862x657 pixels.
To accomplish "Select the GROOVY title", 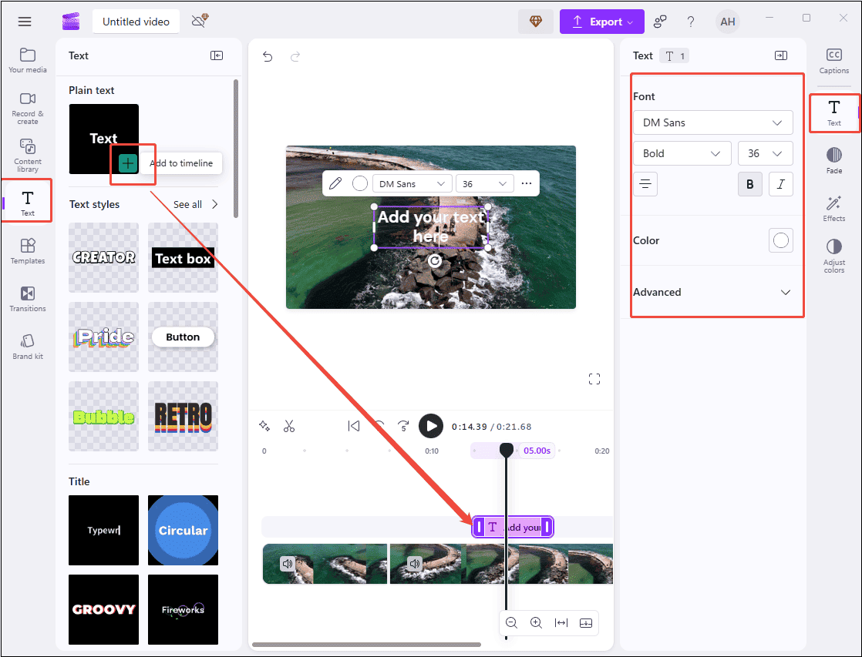I will pos(104,609).
